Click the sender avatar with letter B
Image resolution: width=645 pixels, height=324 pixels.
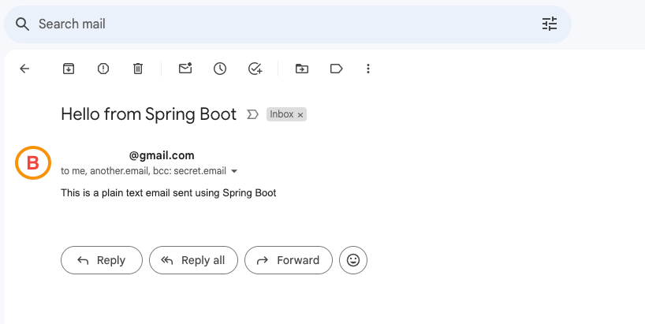[33, 163]
